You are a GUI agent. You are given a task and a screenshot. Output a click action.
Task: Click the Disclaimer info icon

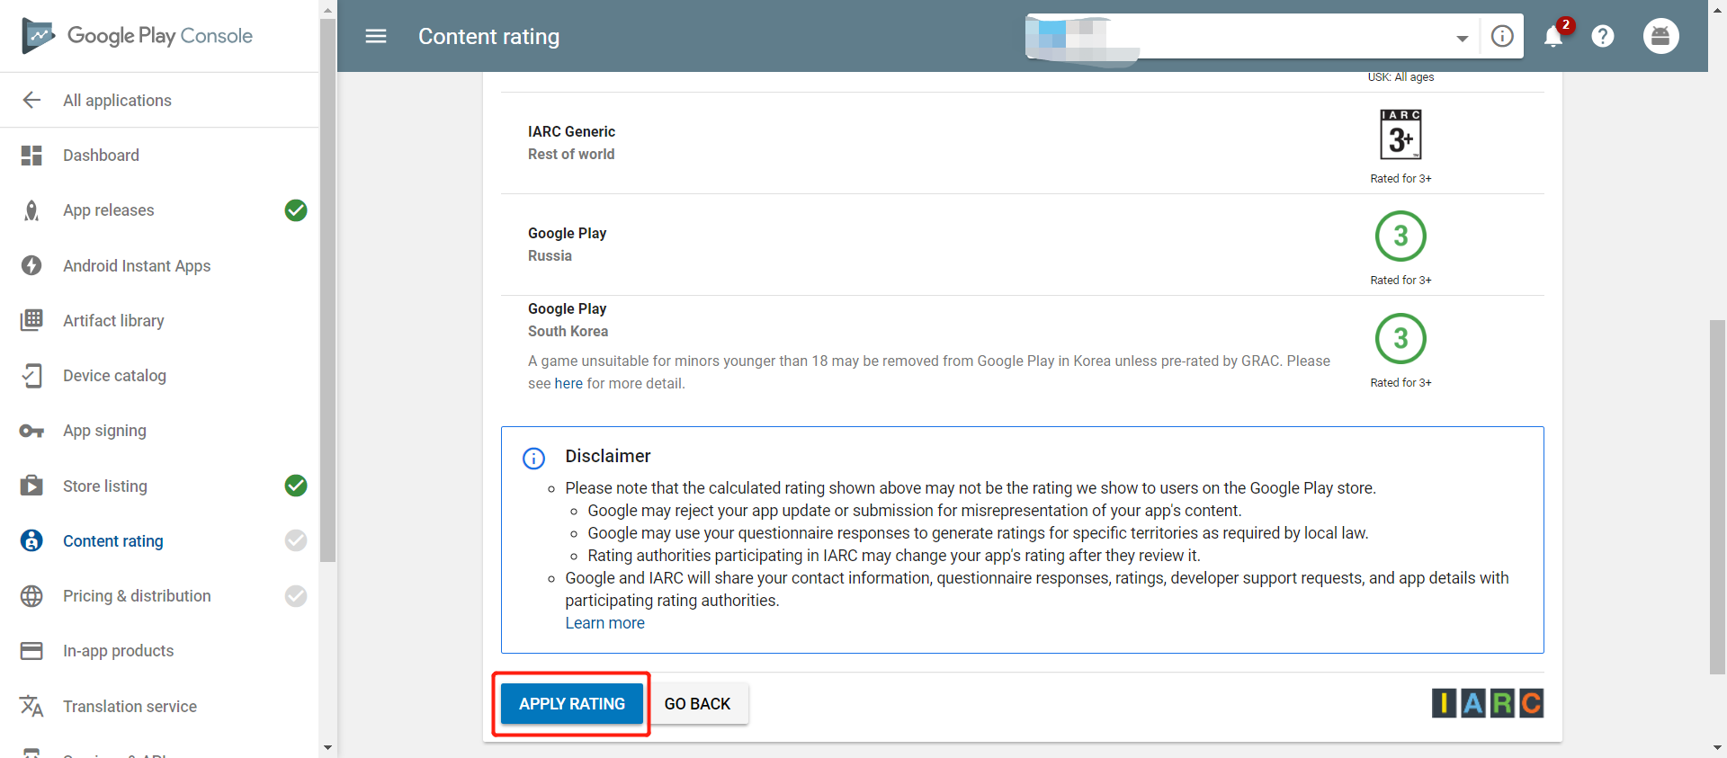click(x=533, y=459)
